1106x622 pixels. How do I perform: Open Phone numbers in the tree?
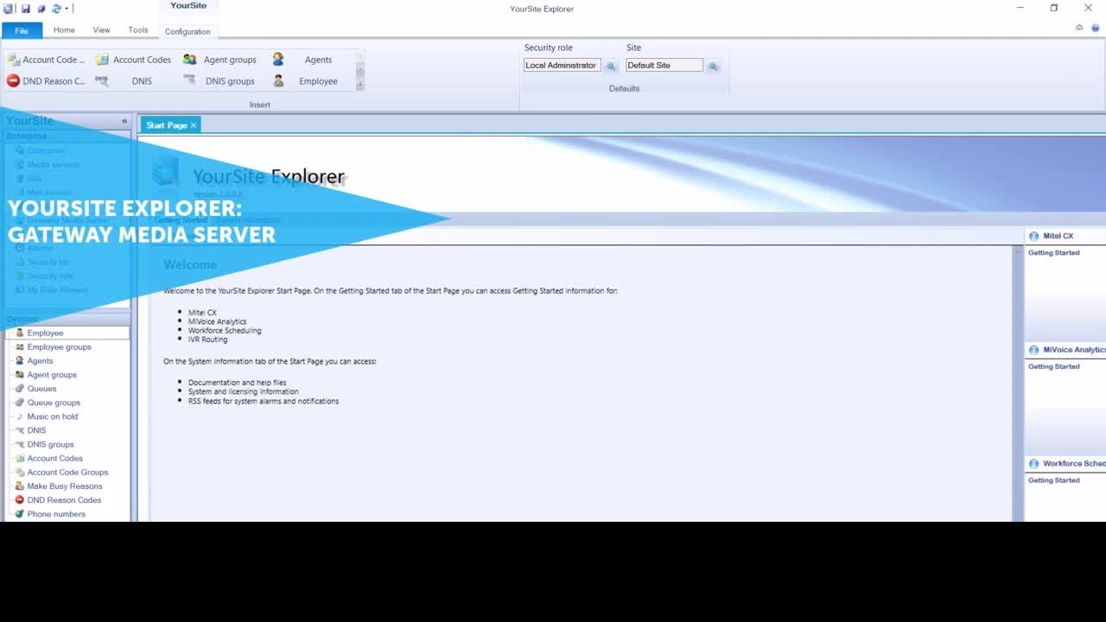point(56,514)
